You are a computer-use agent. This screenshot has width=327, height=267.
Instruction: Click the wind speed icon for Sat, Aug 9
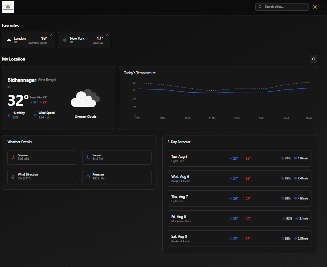tap(295, 238)
